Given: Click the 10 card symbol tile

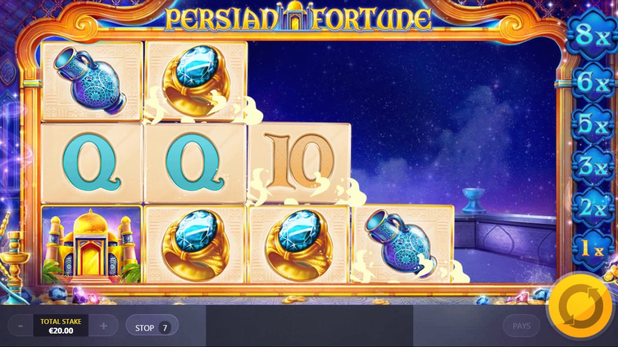Looking at the screenshot, I should tap(299, 163).
